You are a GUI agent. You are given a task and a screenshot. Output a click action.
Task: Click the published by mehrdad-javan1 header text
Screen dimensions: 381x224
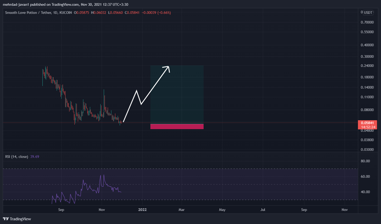66,4
